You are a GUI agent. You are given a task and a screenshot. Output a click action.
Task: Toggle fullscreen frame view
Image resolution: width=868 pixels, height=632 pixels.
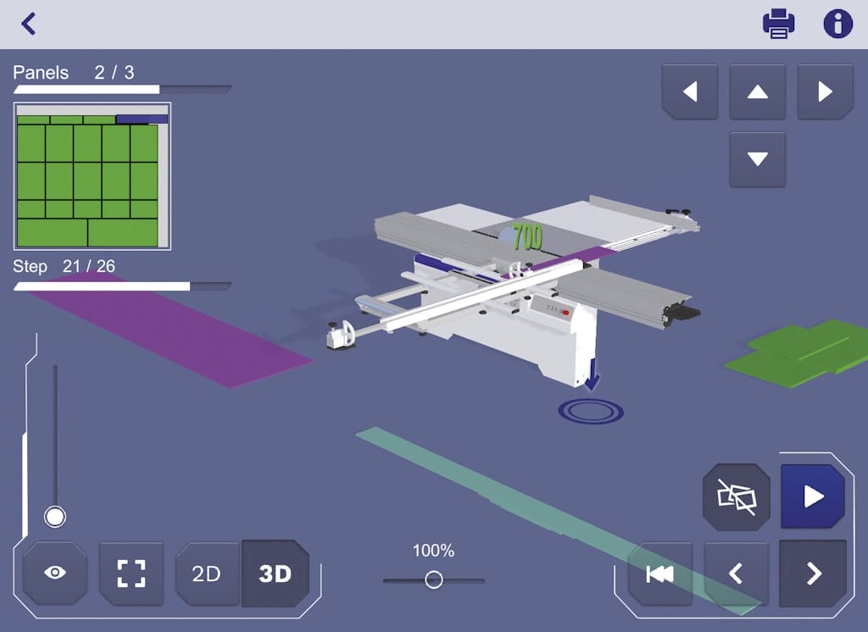[131, 574]
